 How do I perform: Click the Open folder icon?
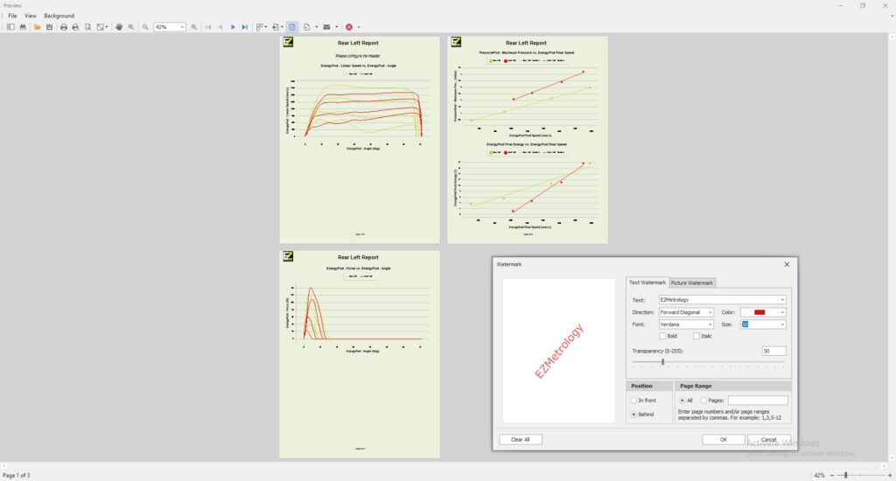pyautogui.click(x=38, y=27)
